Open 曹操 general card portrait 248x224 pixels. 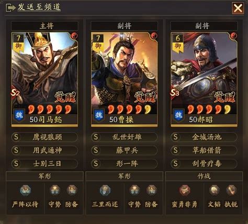click(124, 79)
